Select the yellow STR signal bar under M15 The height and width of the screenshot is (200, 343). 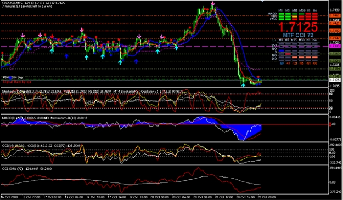pyautogui.click(x=295, y=16)
